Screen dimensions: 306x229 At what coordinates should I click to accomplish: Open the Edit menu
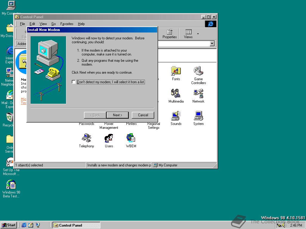click(32, 24)
